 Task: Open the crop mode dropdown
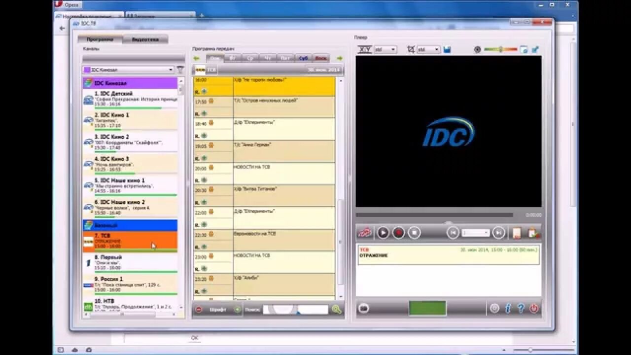[428, 50]
